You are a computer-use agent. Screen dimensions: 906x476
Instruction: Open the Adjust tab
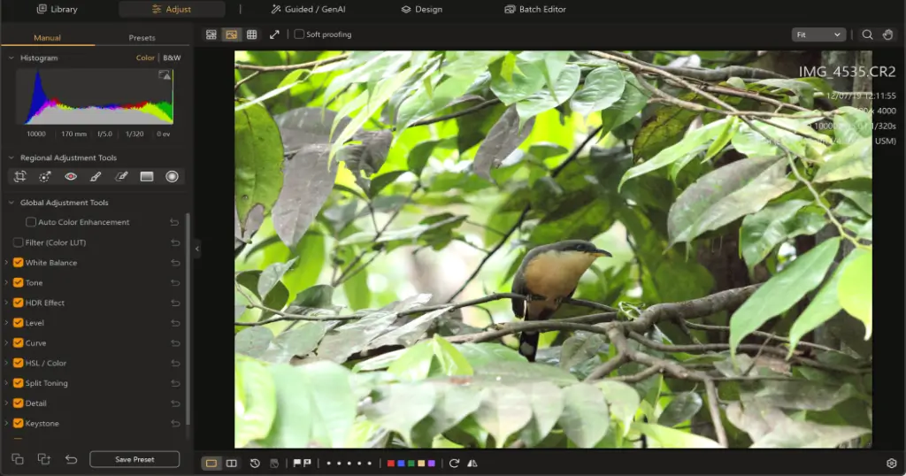[x=172, y=9]
